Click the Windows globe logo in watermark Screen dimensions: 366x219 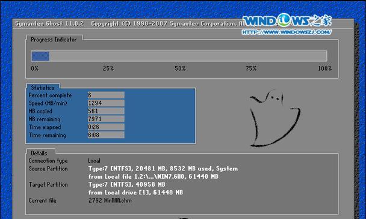284,20
